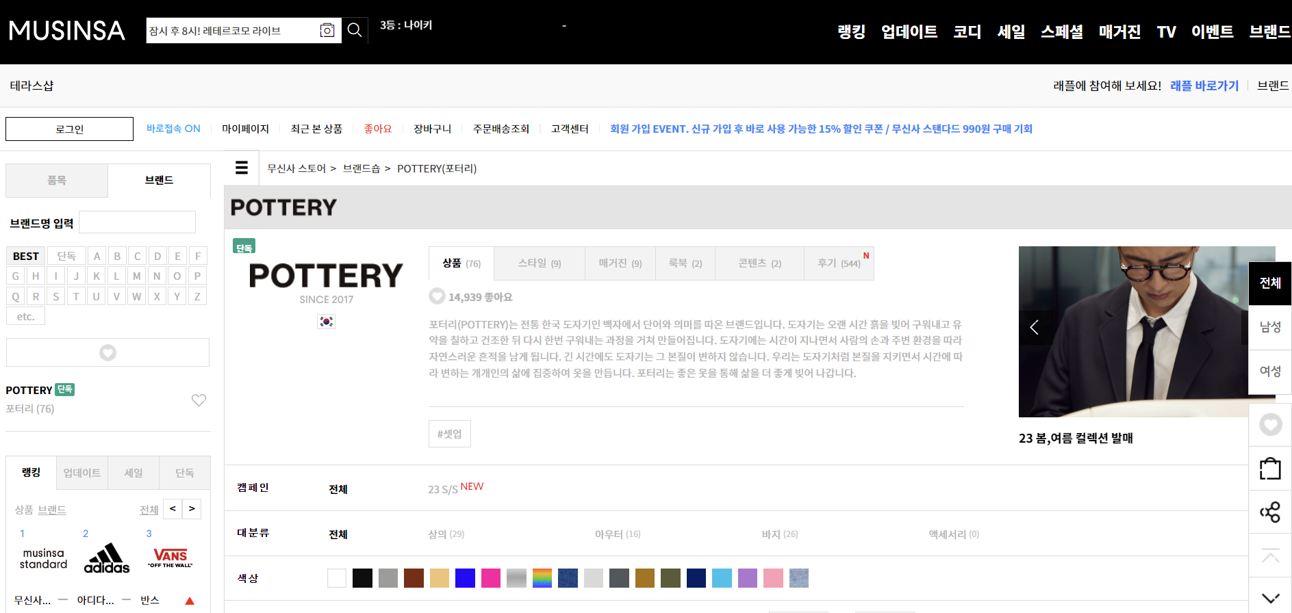
Task: Jump to top with up-arrow icon
Action: (1270, 556)
